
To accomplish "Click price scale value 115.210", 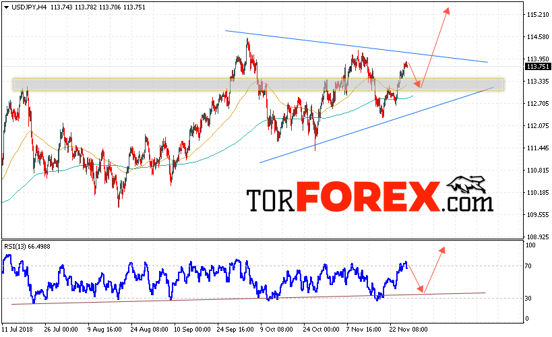I will tap(538, 14).
